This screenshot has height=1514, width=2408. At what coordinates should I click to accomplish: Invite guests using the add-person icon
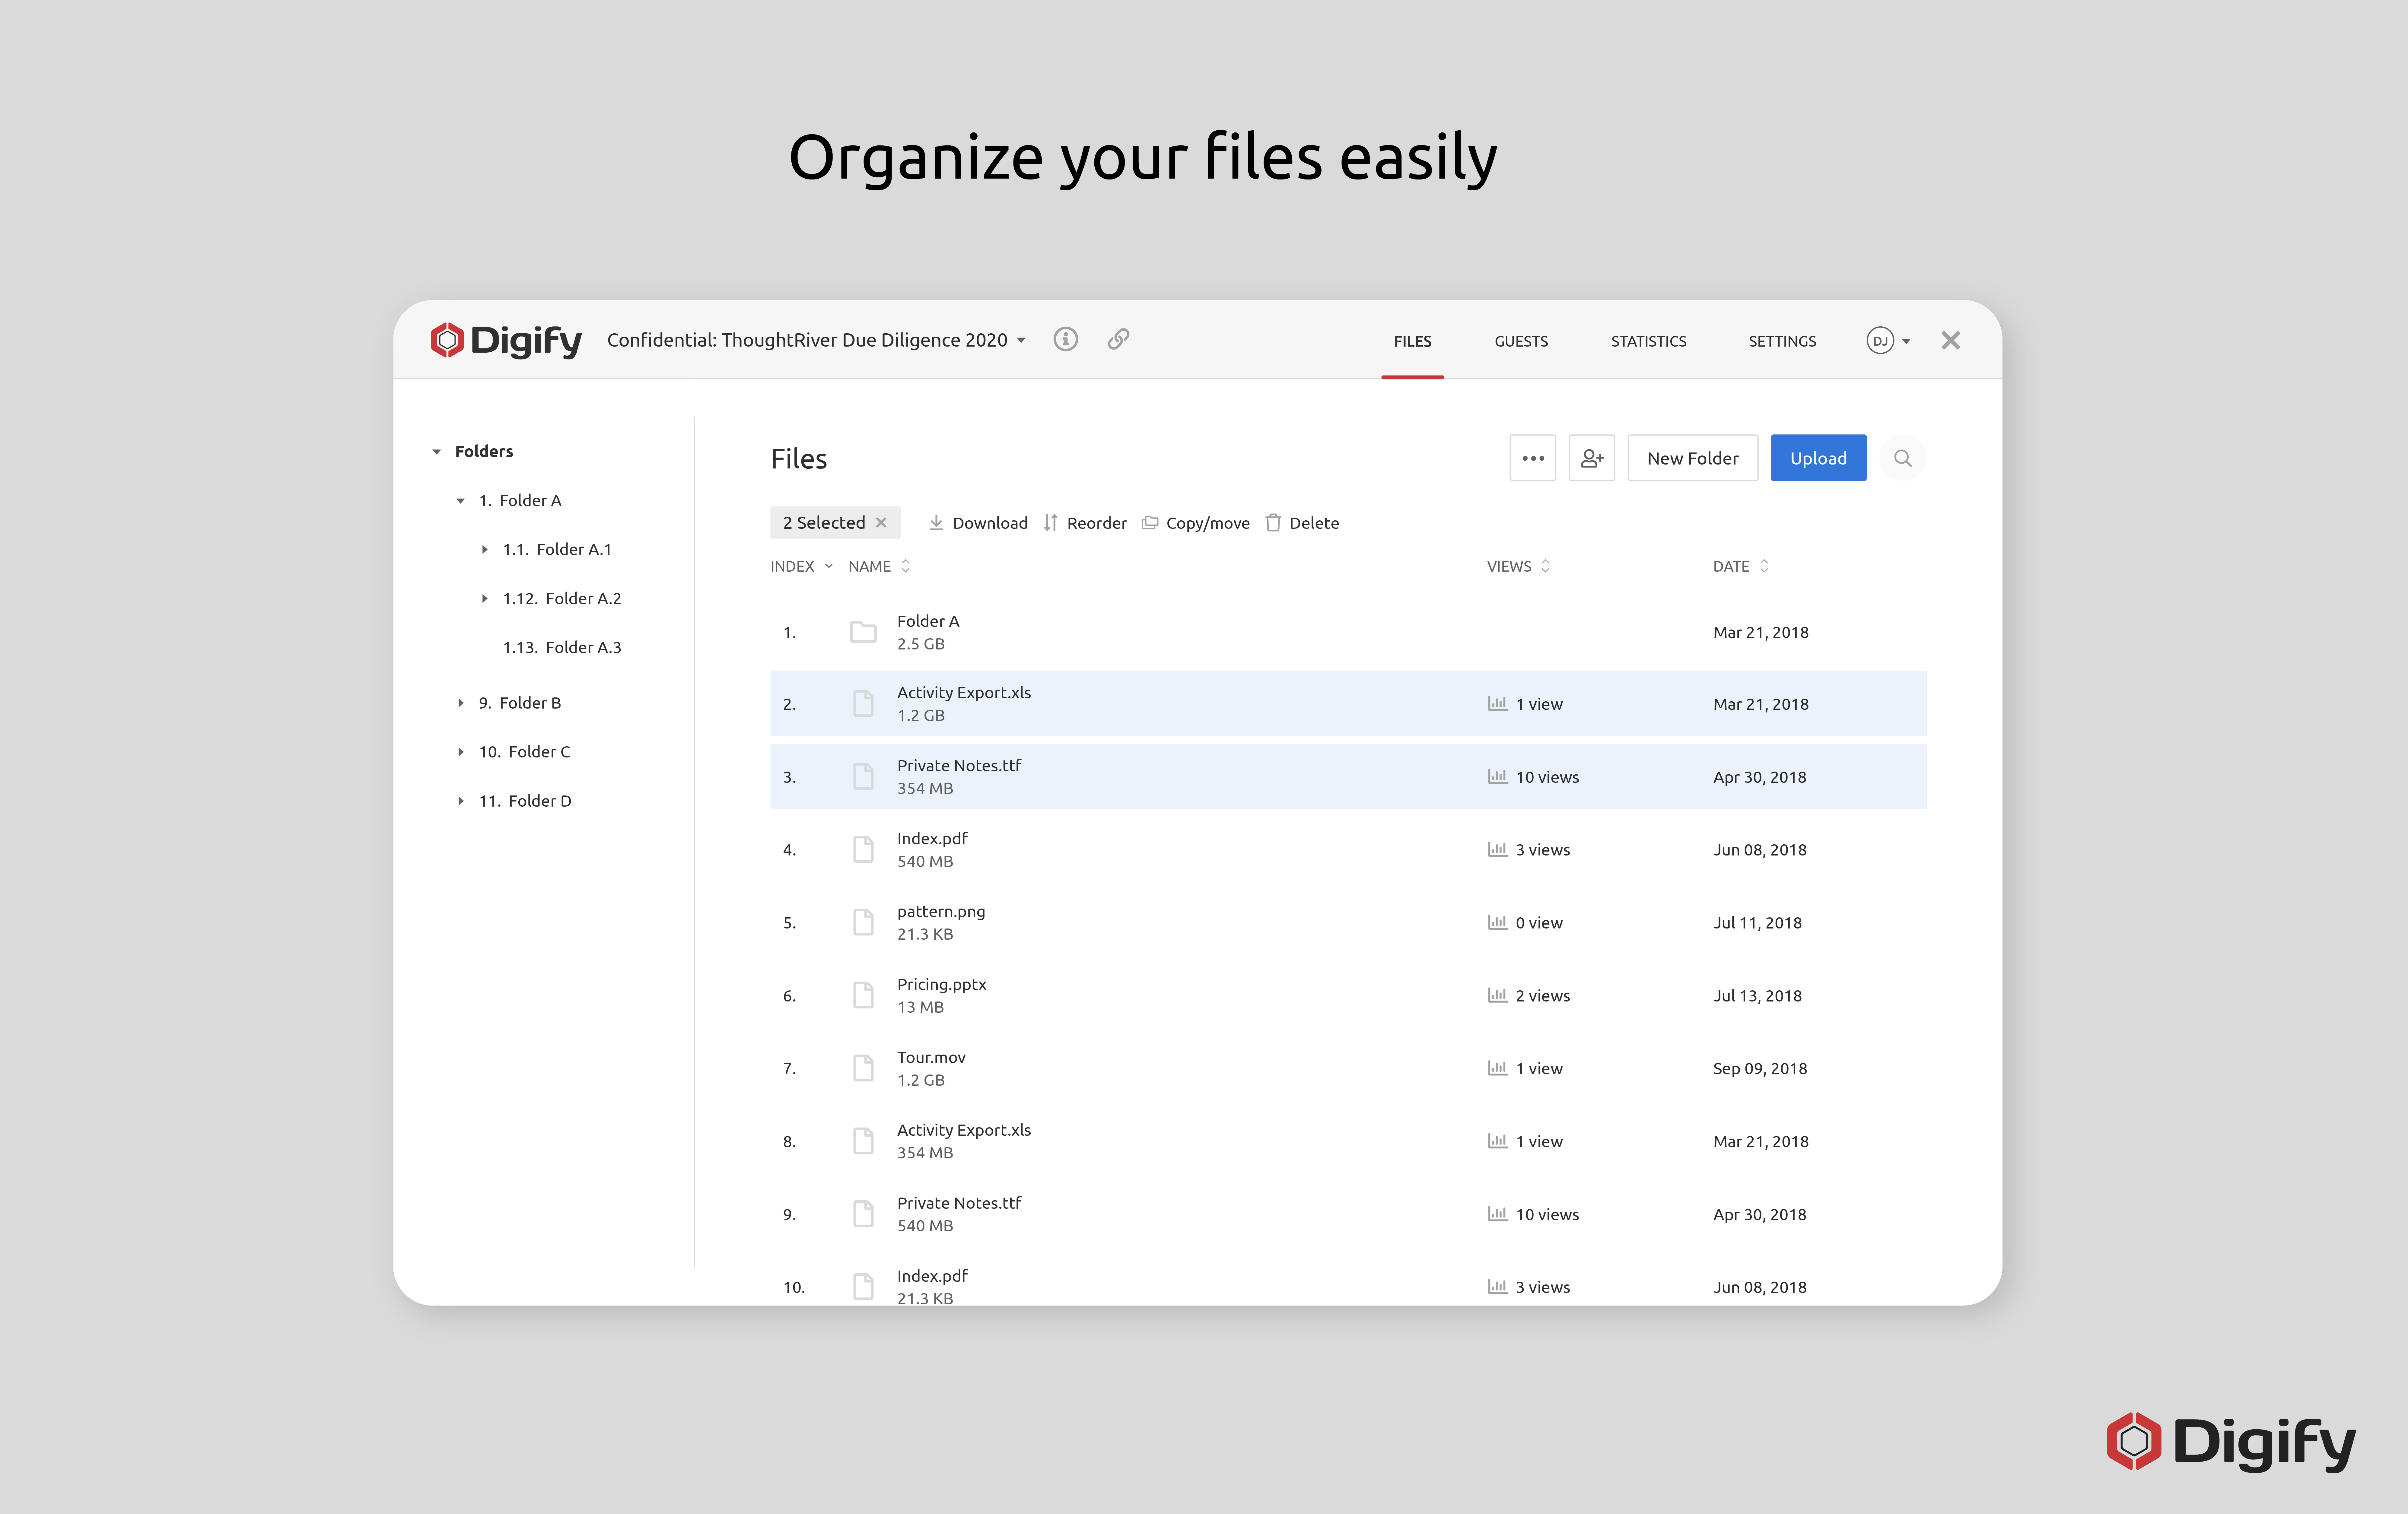(x=1592, y=458)
